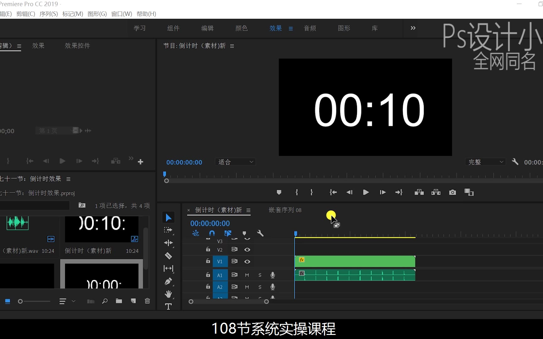The height and width of the screenshot is (339, 543).
Task: Select the Pen tool
Action: pyautogui.click(x=168, y=281)
